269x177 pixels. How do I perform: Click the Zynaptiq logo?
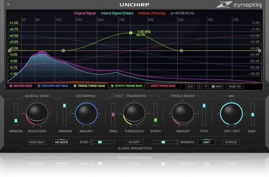click(x=239, y=4)
